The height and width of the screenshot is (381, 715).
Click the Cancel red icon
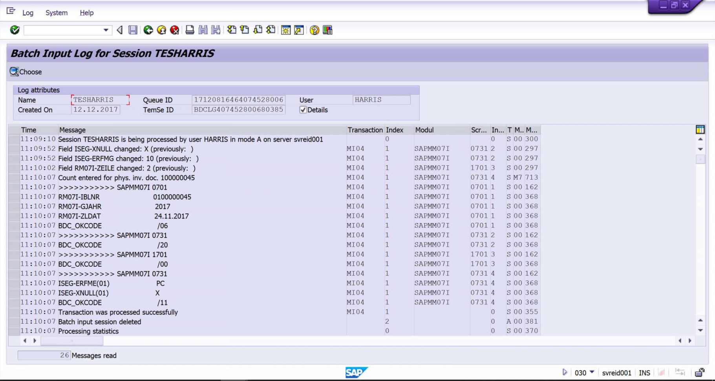[x=174, y=30]
